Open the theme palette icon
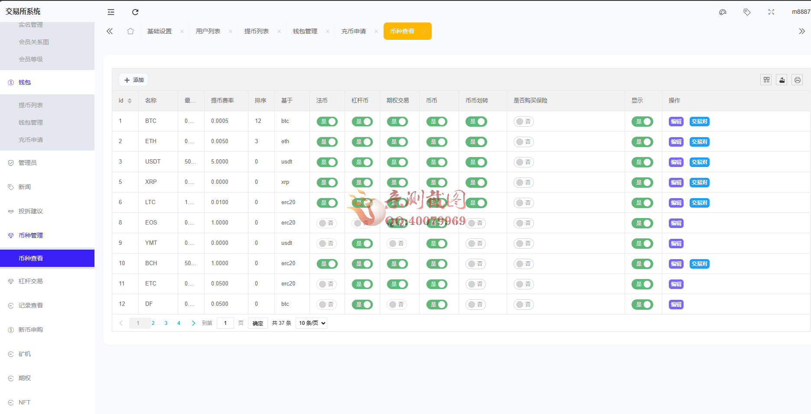 723,12
